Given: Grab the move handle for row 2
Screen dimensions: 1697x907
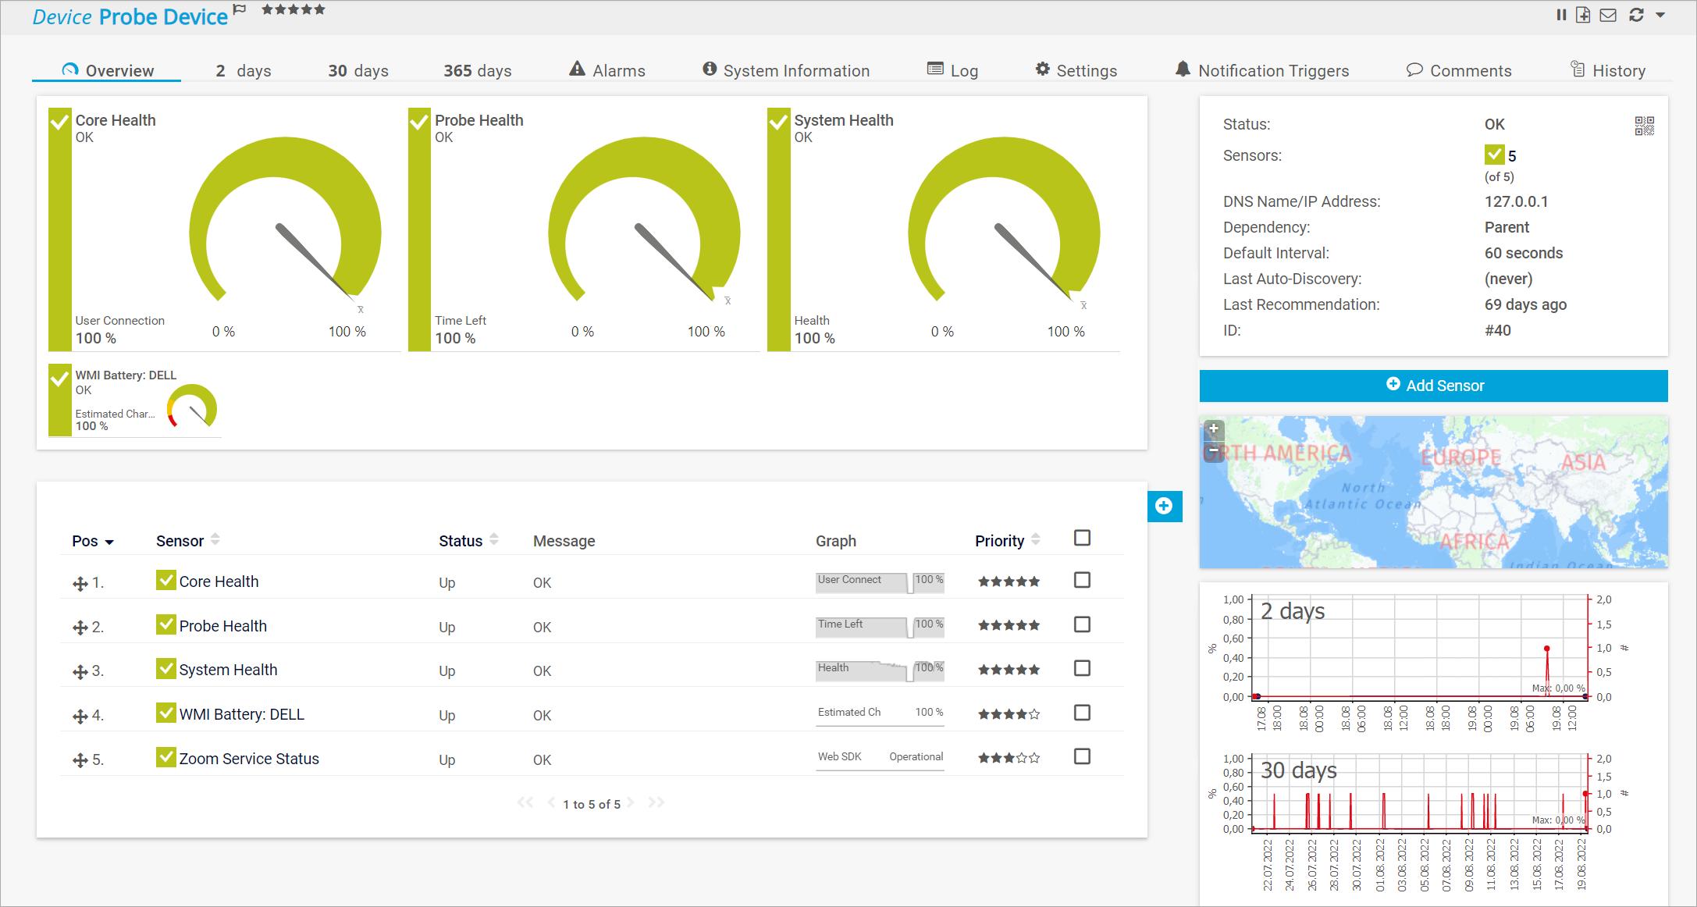Looking at the screenshot, I should 80,628.
